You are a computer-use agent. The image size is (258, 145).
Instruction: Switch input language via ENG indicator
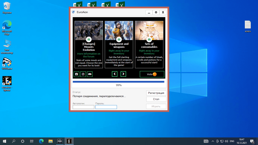pyautogui.click(x=232, y=141)
